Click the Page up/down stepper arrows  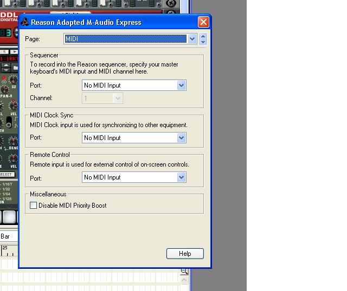pos(203,39)
